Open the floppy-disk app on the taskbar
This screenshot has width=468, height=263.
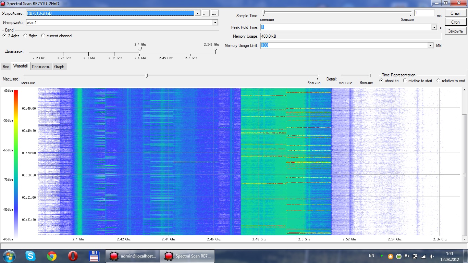(94, 256)
